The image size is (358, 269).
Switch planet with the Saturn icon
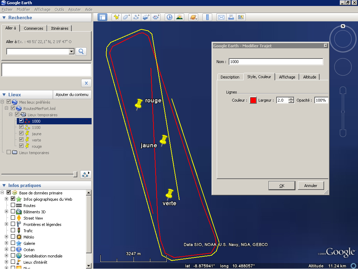193,17
